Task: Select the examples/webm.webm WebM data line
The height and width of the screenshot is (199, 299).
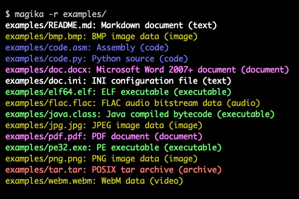Action: click(94, 180)
